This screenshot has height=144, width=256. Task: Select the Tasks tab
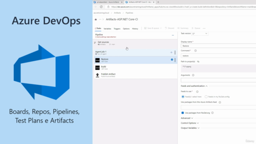(98, 28)
